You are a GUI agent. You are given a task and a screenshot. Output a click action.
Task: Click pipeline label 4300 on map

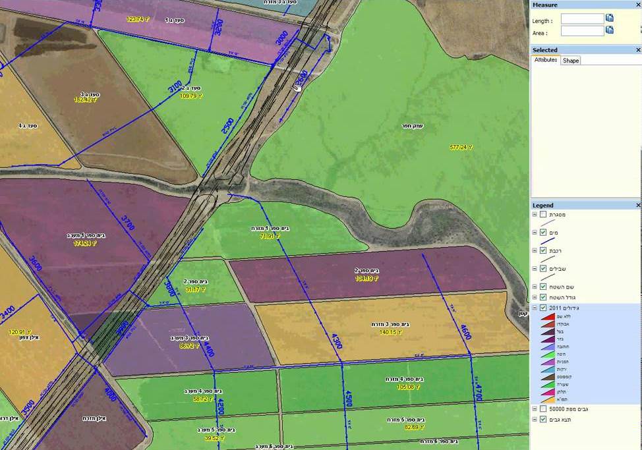[337, 341]
